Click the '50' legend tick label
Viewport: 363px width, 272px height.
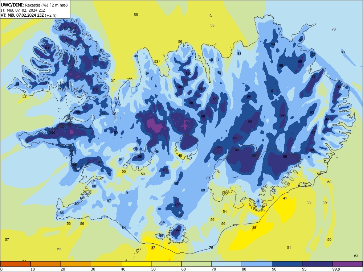tap(154, 269)
